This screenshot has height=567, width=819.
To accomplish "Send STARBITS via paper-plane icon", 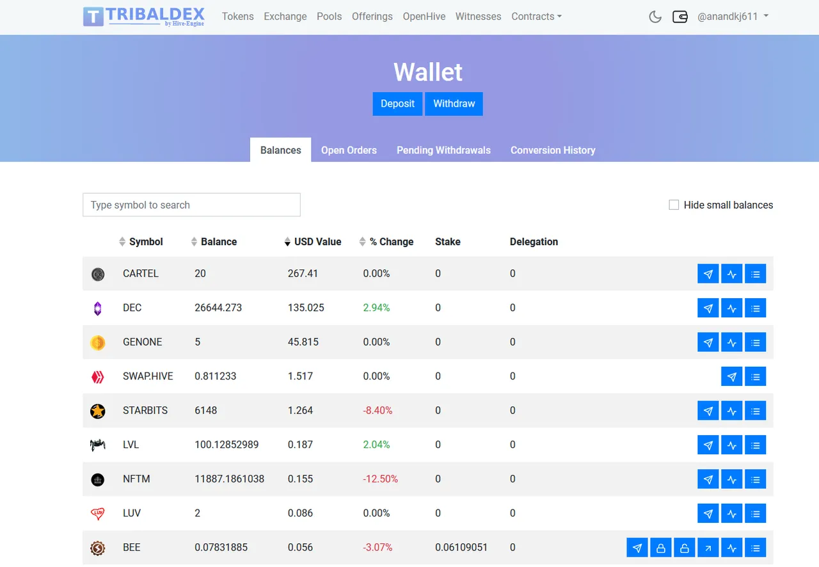I will (708, 411).
